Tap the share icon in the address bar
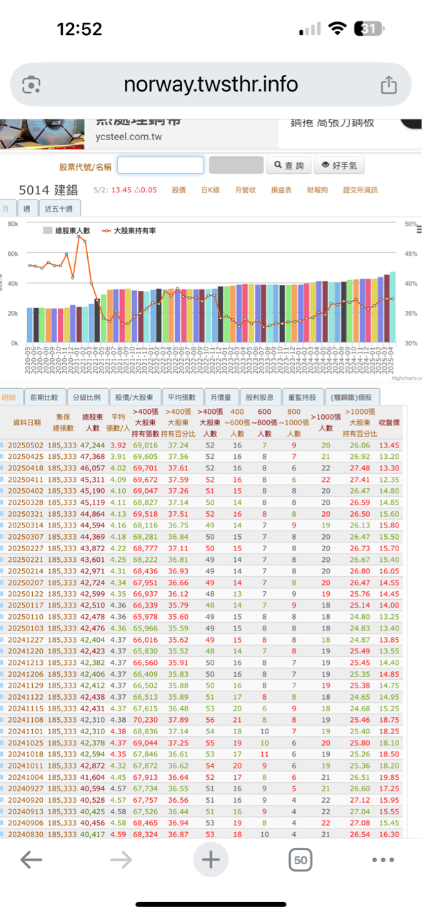The width and height of the screenshot is (422, 915). [388, 85]
